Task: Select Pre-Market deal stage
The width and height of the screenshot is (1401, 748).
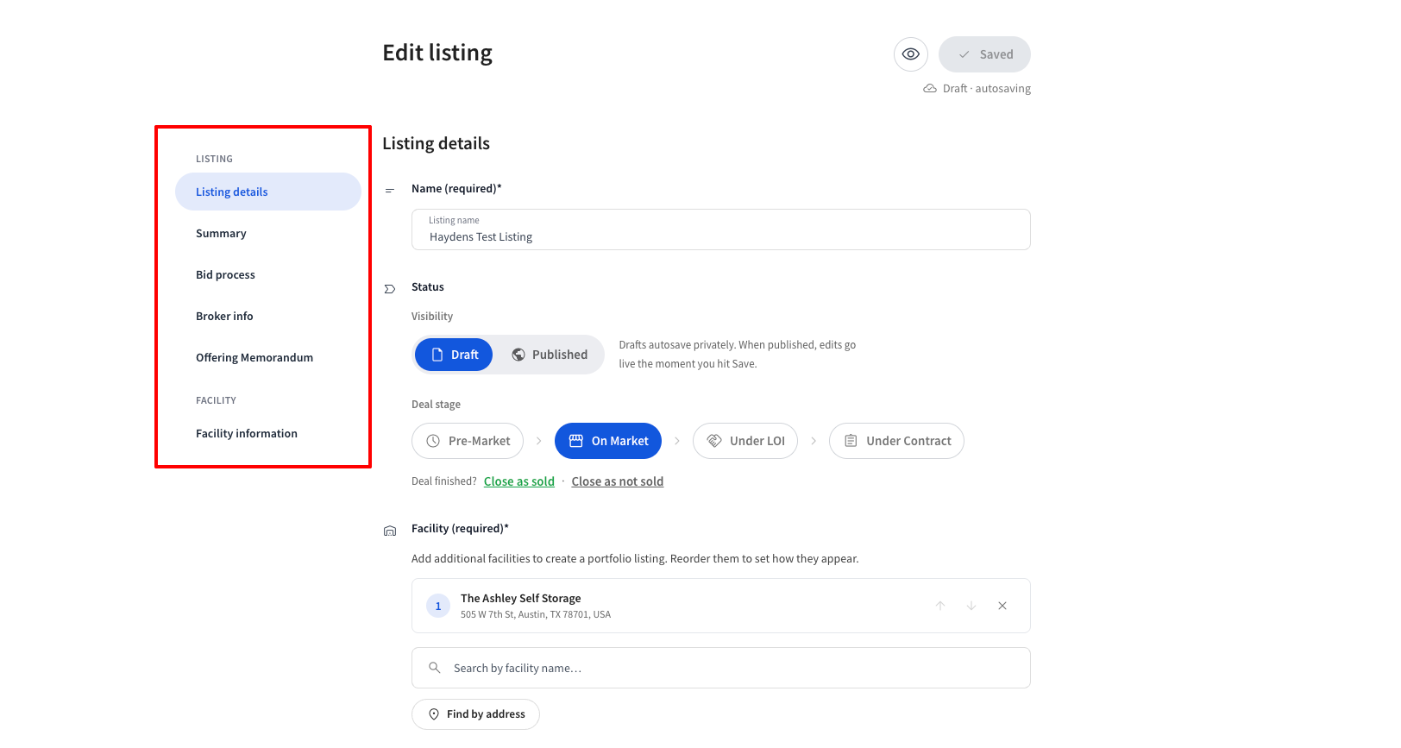Action: coord(468,441)
